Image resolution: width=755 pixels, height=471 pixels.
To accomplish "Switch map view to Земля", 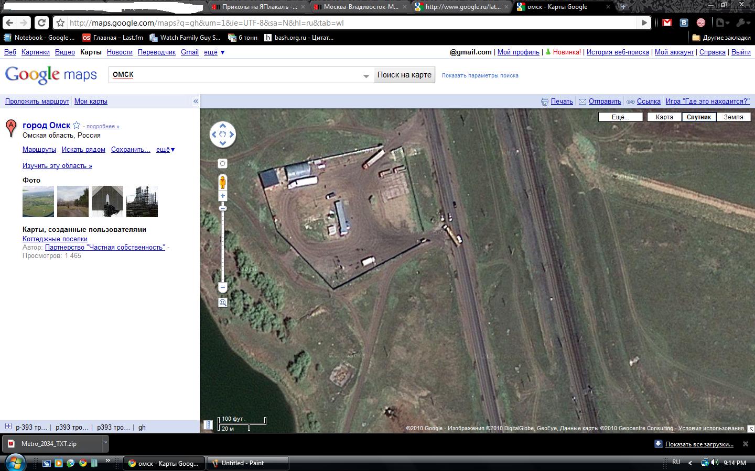I will coord(734,117).
